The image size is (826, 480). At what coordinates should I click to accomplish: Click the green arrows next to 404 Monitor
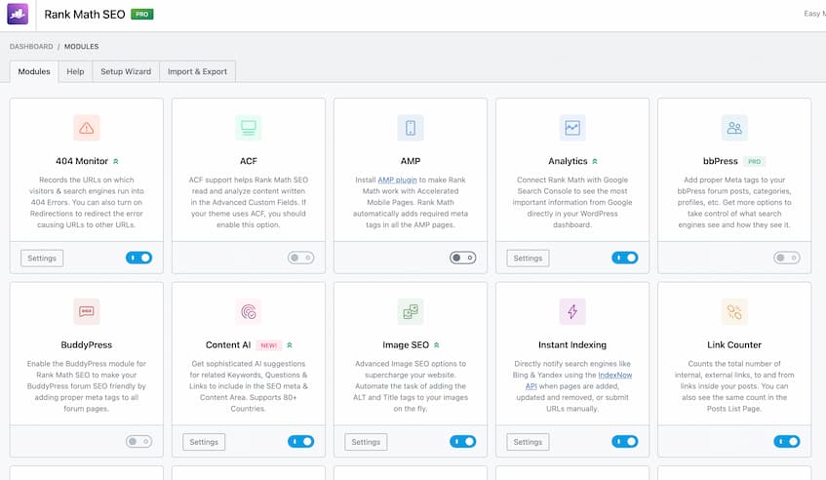click(116, 161)
